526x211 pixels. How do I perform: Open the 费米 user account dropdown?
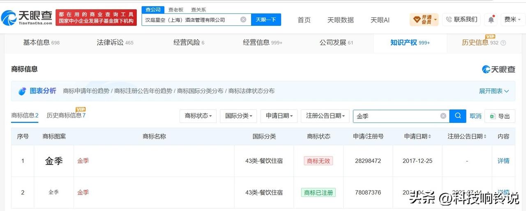pyautogui.click(x=512, y=19)
